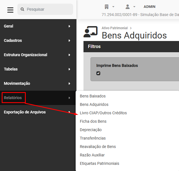
Task: Open the Bens Baixados report
Action: click(93, 96)
